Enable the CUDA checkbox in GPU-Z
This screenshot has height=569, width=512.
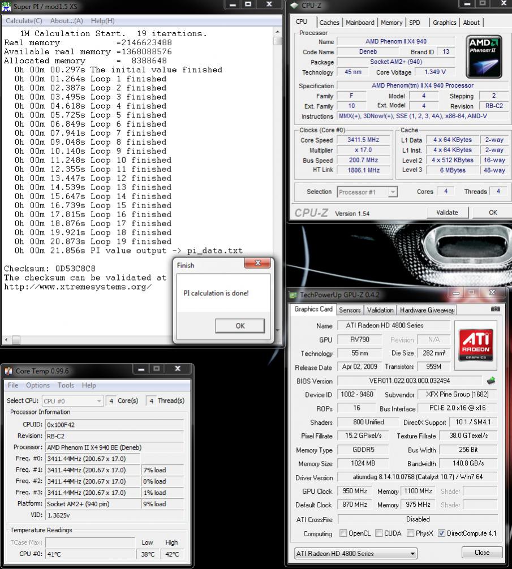[378, 533]
